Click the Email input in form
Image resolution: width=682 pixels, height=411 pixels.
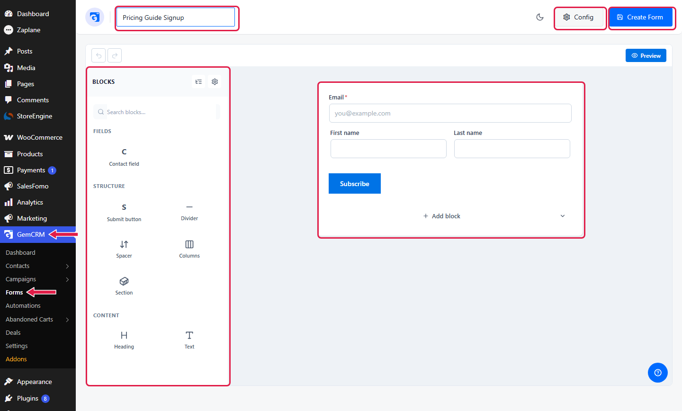pos(450,113)
